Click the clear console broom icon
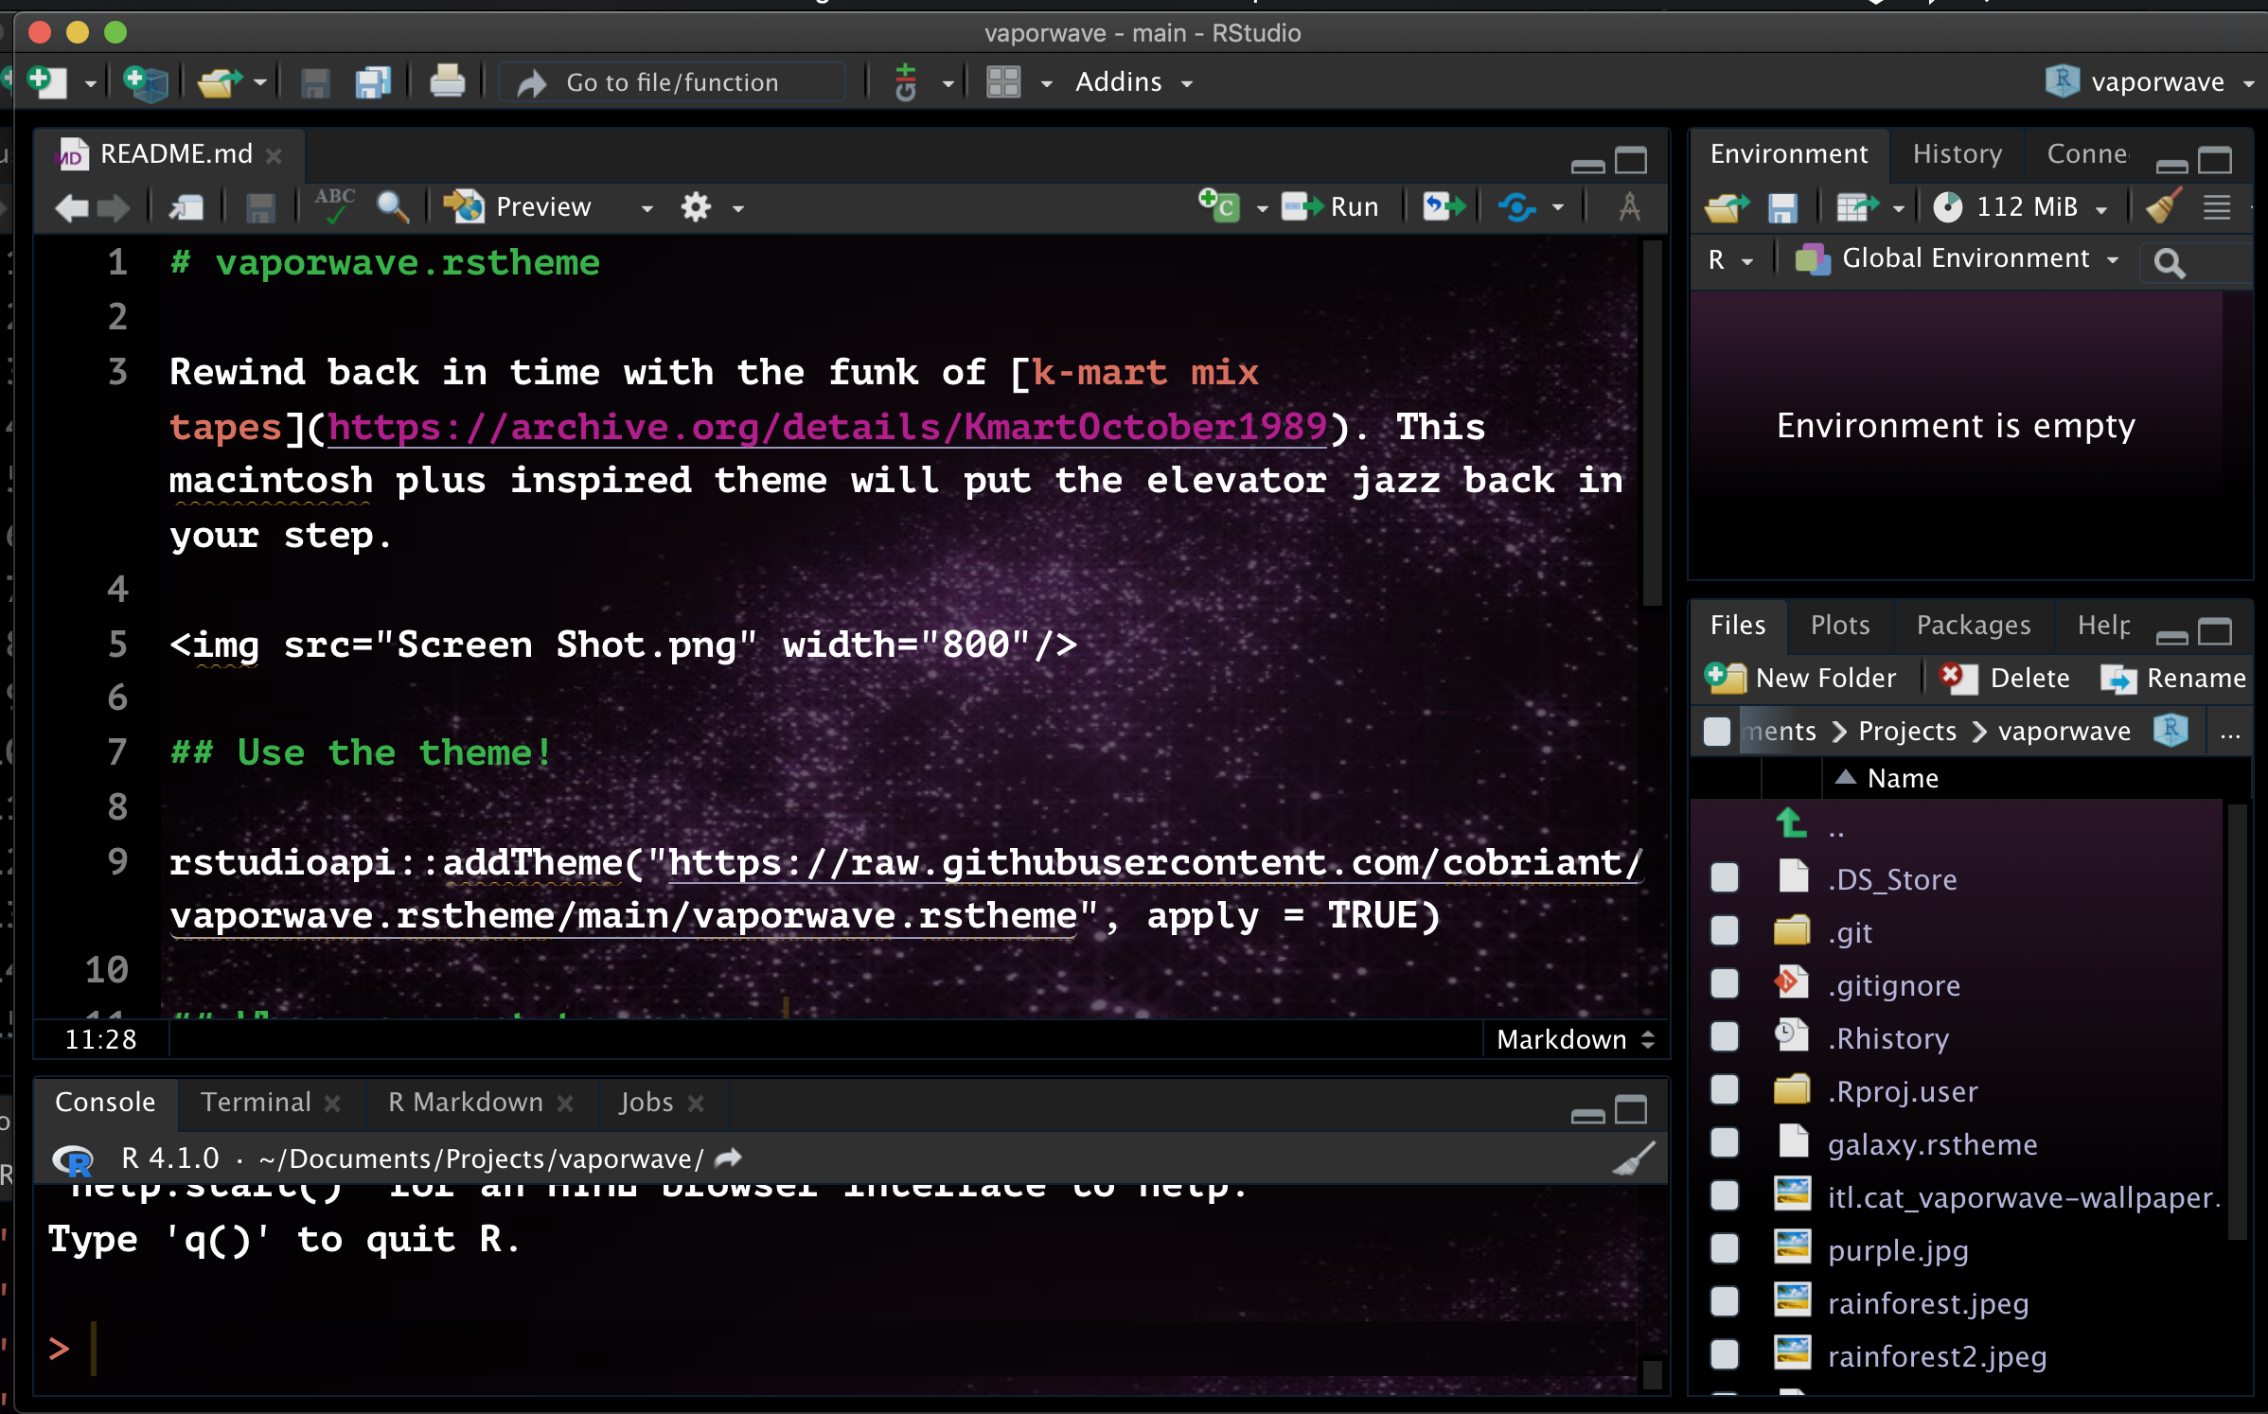This screenshot has width=2268, height=1414. point(1634,1158)
